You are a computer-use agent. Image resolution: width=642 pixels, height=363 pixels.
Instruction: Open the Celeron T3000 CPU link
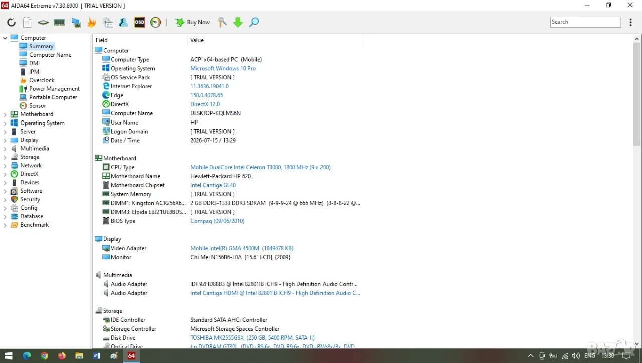pyautogui.click(x=260, y=167)
